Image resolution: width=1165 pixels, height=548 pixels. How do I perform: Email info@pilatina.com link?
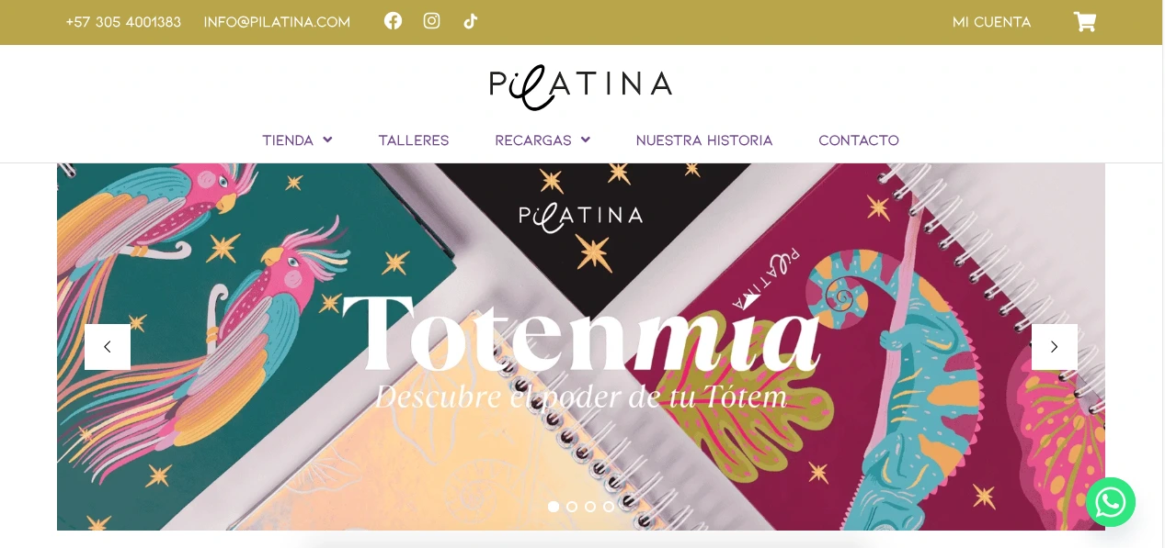point(277,22)
